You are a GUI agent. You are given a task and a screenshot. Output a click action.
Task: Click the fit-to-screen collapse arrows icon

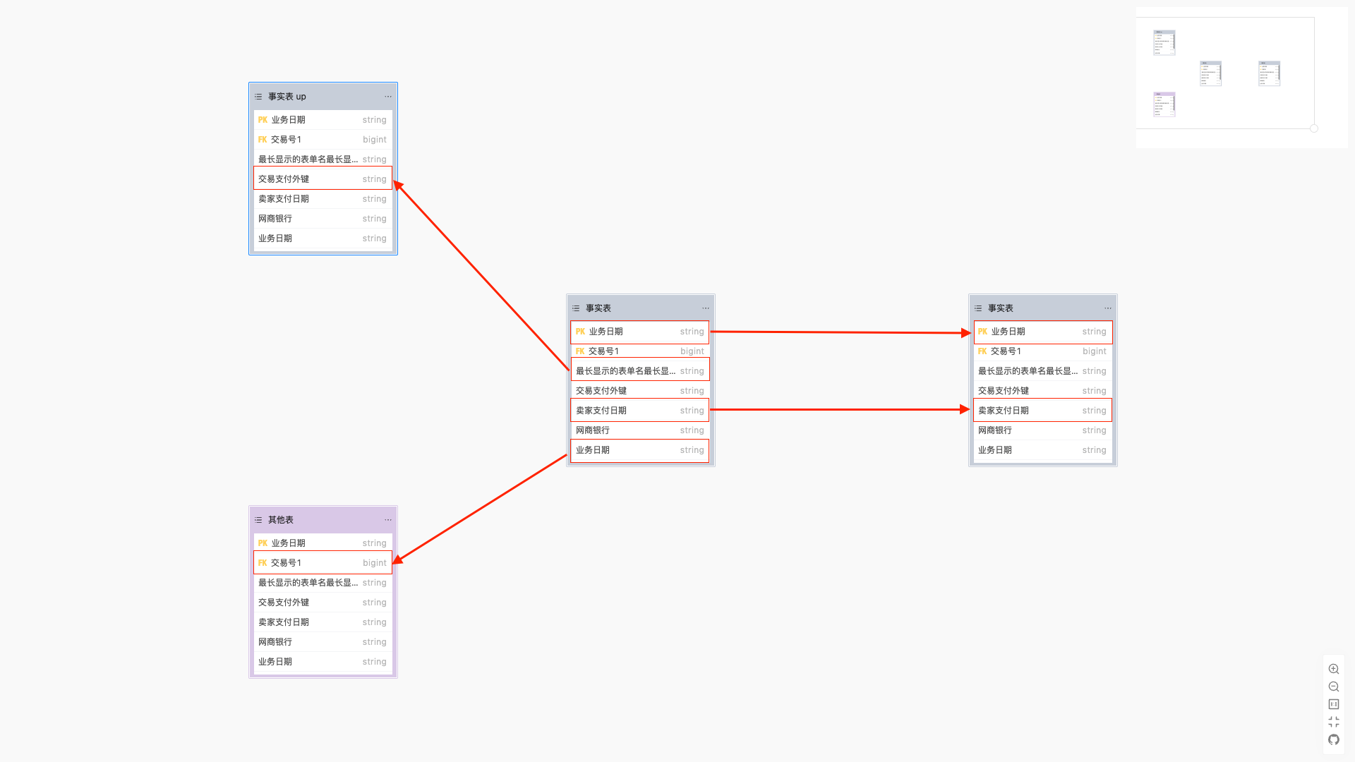(1333, 720)
